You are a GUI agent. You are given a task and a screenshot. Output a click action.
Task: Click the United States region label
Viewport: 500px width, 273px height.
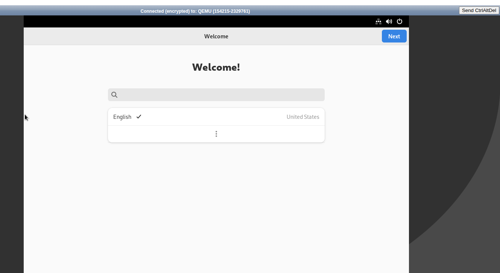click(302, 117)
